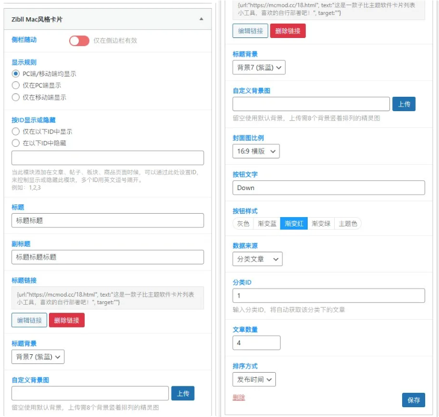The height and width of the screenshot is (417, 439).
Task: Choose the 灰色 button style
Action: pos(243,223)
